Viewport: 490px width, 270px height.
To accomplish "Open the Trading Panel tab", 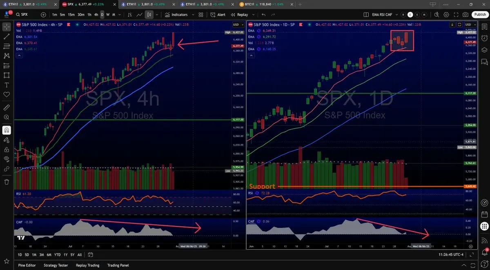I will coord(119,265).
